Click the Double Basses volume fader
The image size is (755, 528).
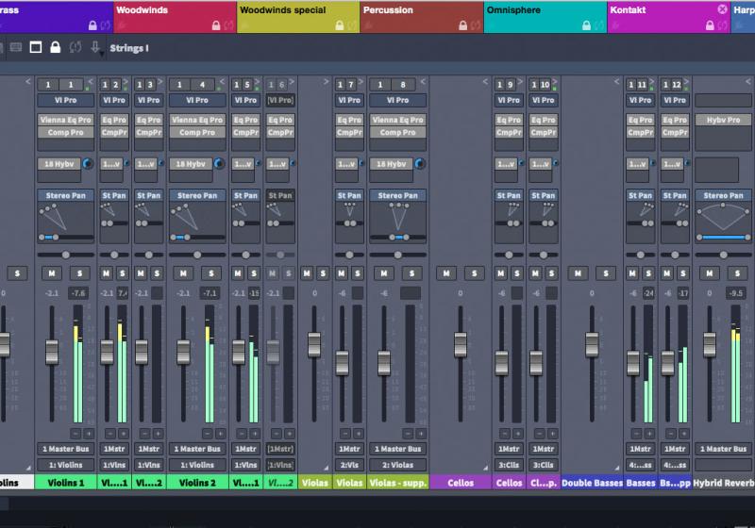(592, 344)
